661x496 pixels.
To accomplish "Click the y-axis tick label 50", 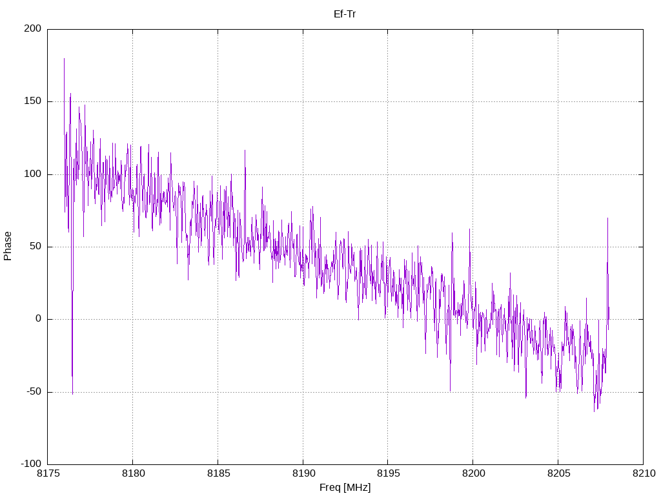I will tap(36, 247).
